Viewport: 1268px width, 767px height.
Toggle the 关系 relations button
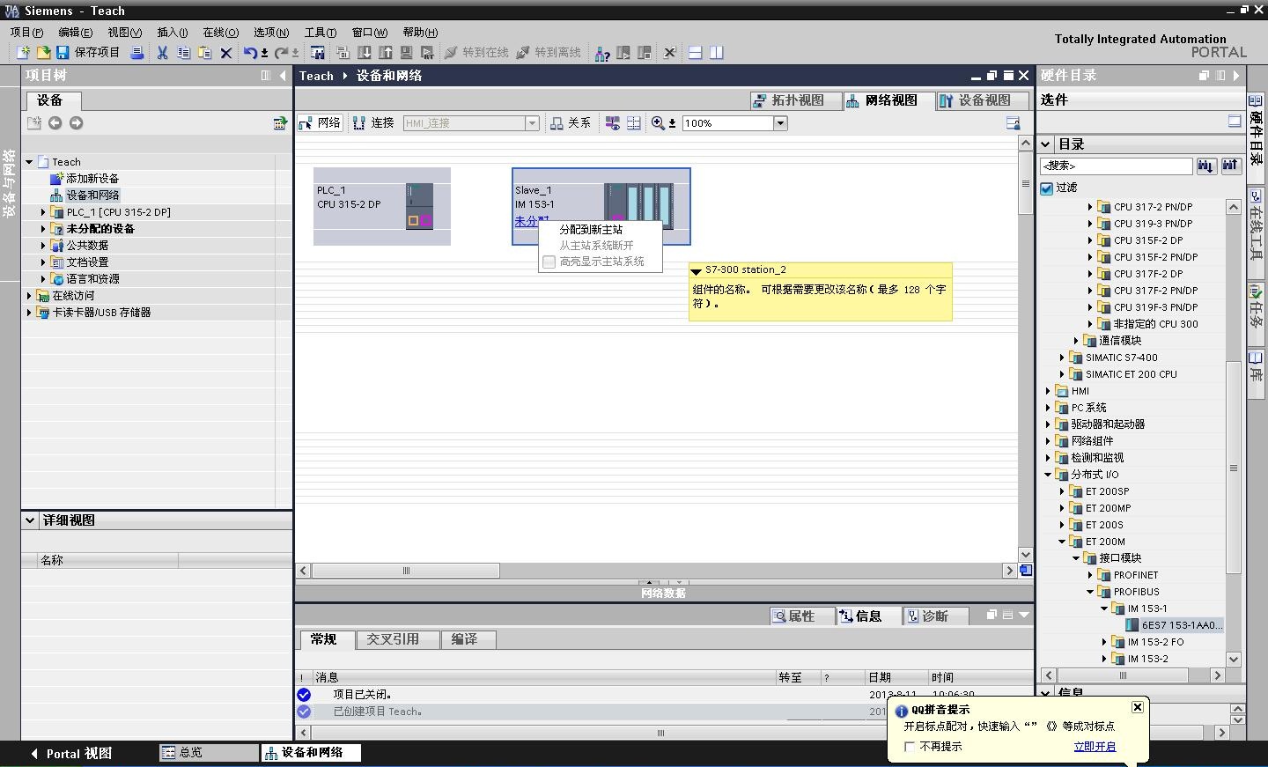click(x=571, y=123)
